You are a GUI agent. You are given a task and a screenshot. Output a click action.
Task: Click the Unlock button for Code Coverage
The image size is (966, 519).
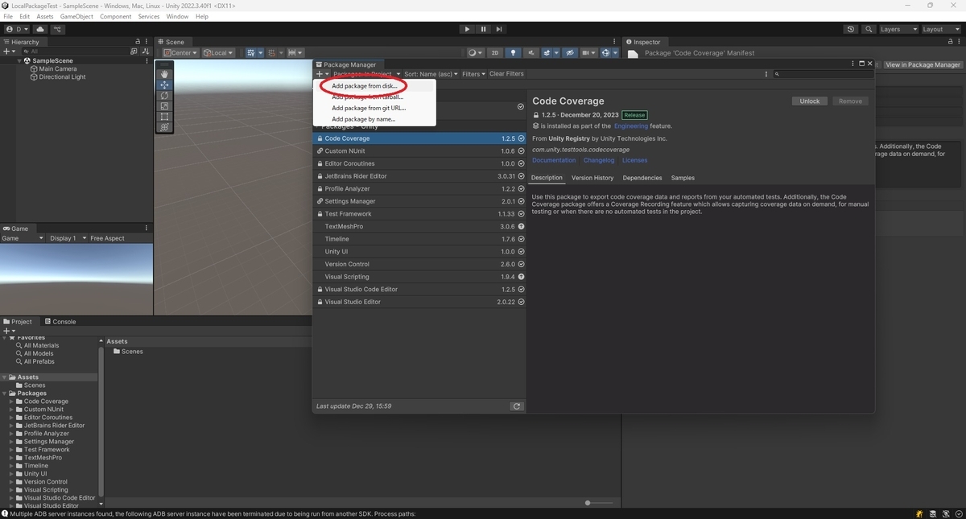tap(809, 101)
